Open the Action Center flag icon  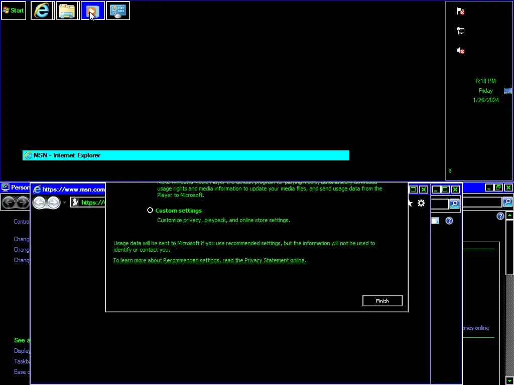[461, 12]
